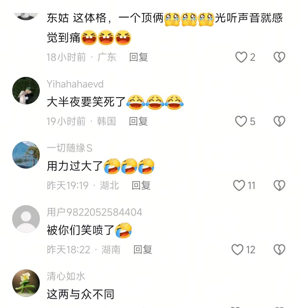Open default avatar of 用户9822052584404
Image resolution: width=300 pixels, height=308 pixels.
point(26,219)
